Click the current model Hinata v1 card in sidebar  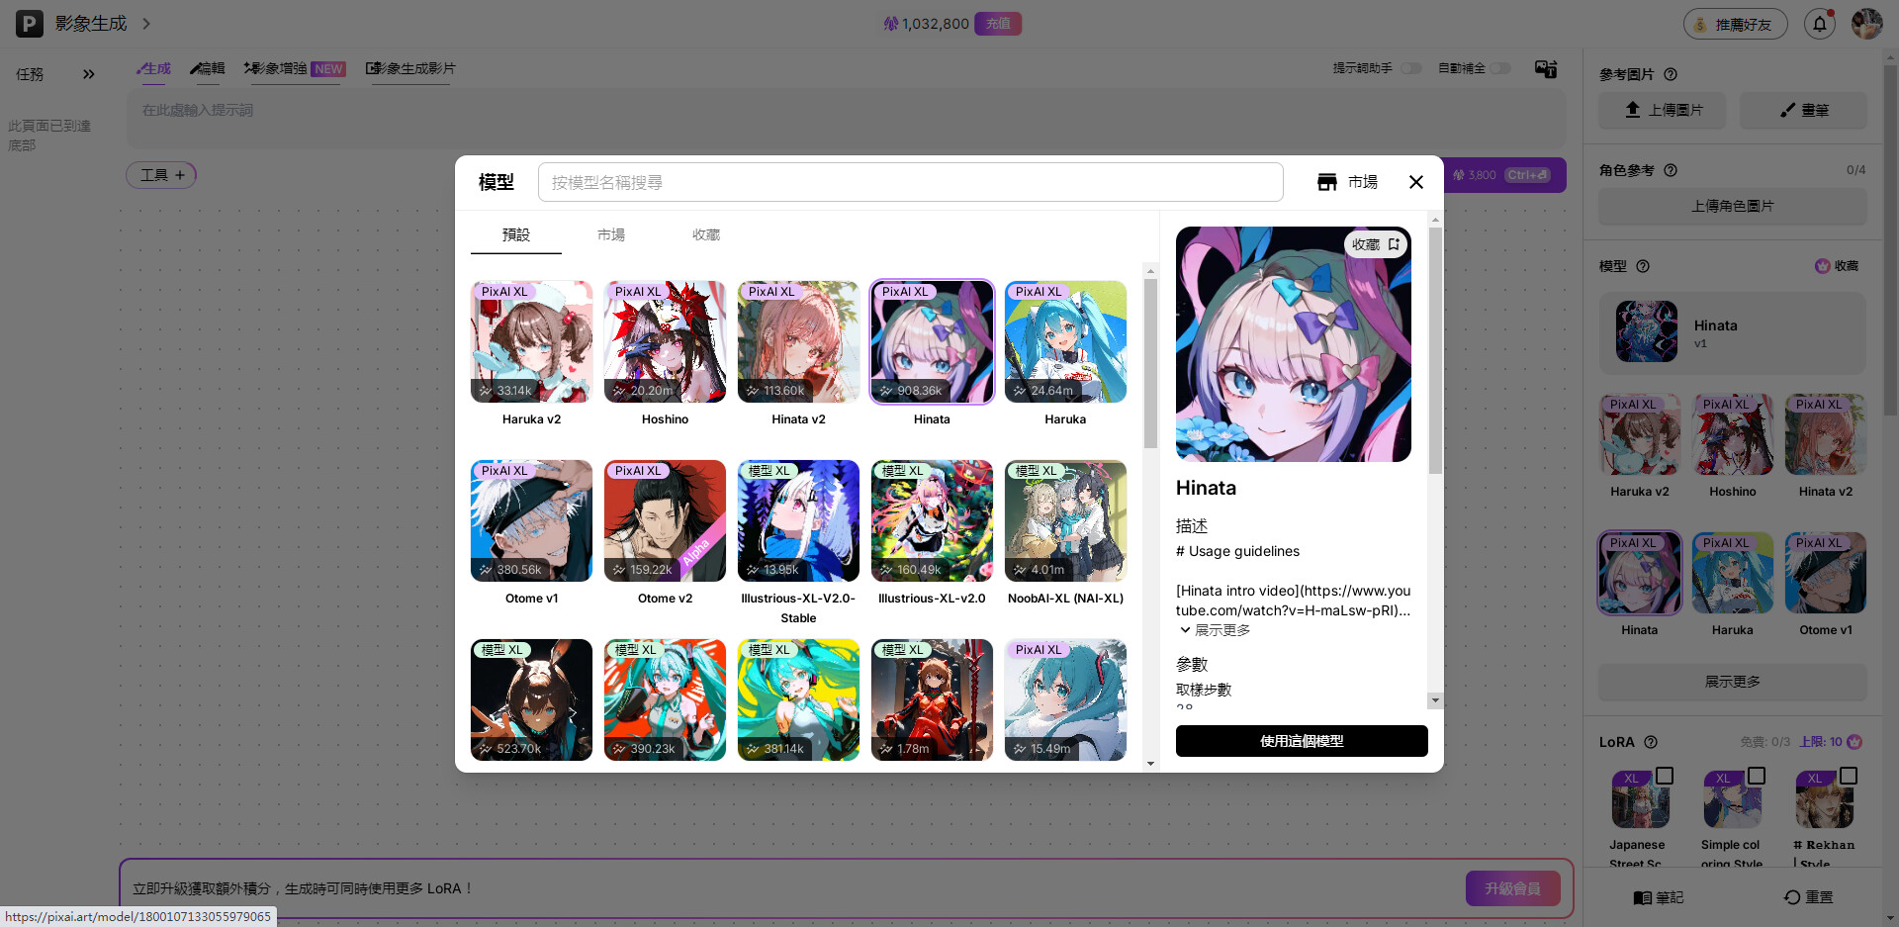pos(1733,332)
